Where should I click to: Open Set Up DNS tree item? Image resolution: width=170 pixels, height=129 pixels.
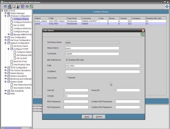pyautogui.click(x=22, y=58)
